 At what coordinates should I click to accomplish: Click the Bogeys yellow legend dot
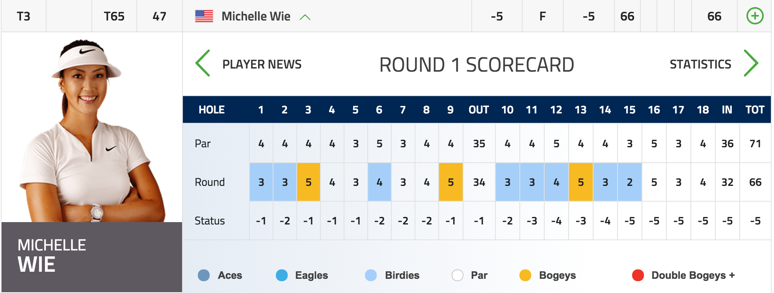525,275
